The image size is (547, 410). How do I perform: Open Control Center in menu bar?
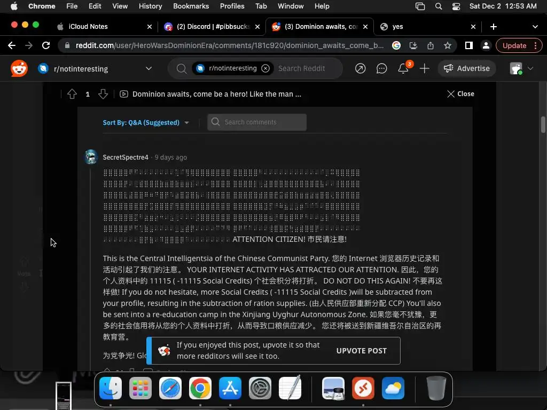[456, 6]
